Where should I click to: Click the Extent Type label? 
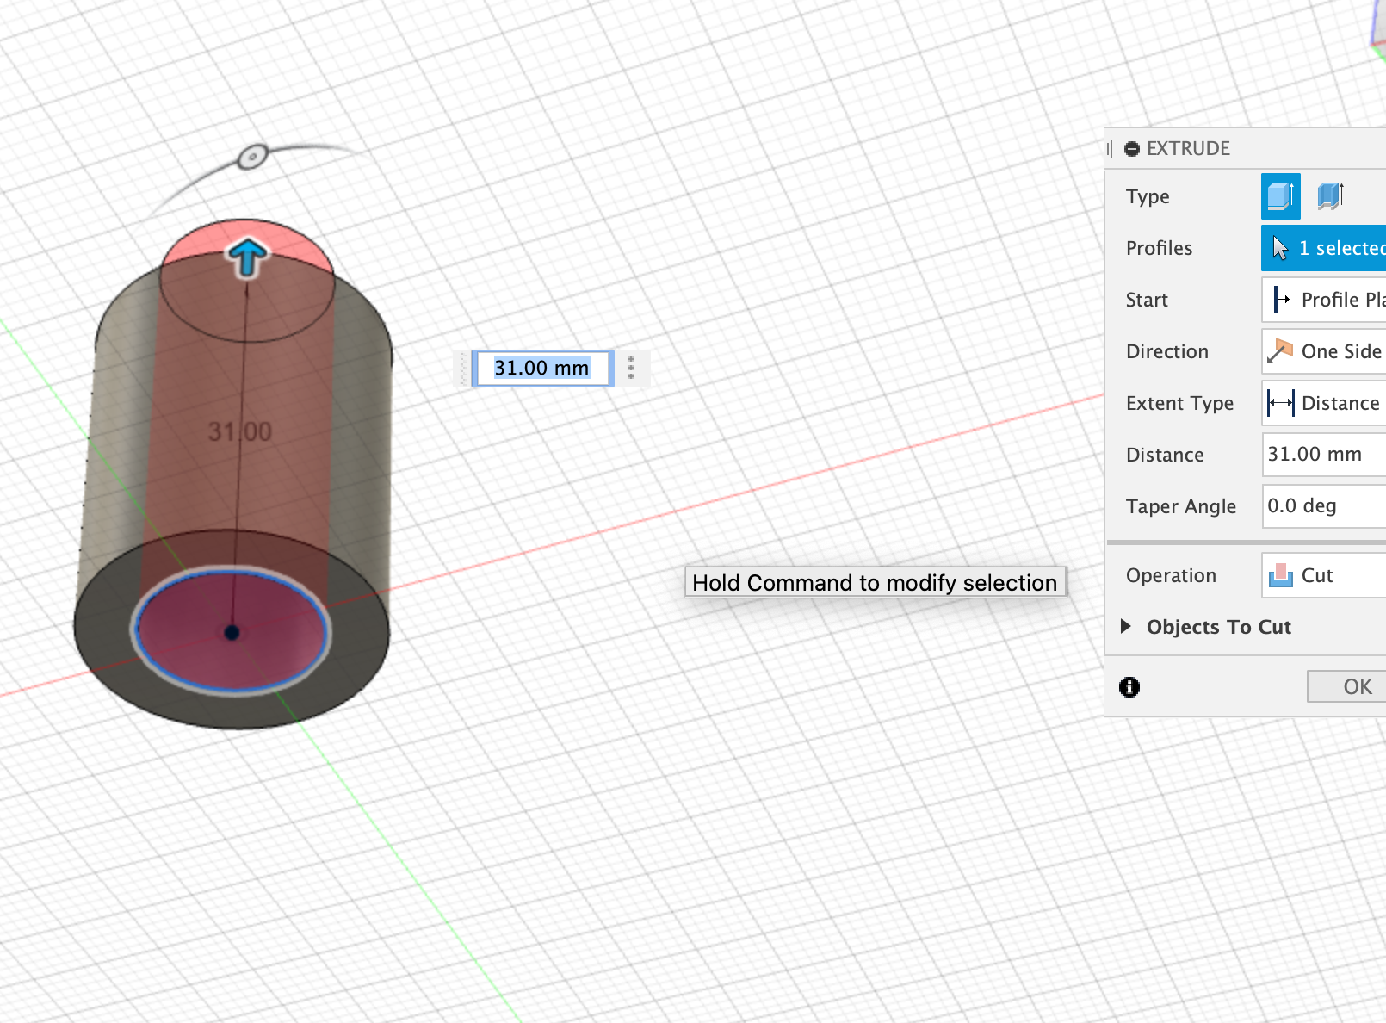coord(1179,403)
